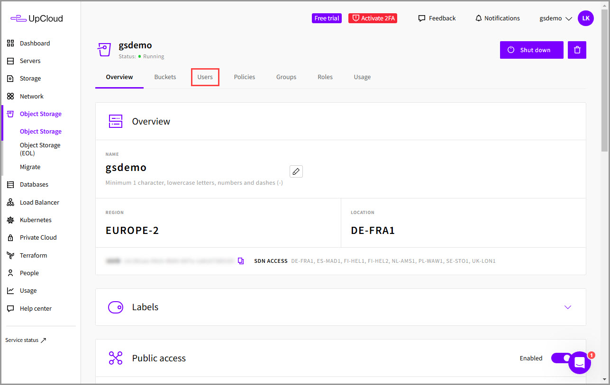Click the Databases icon
610x385 pixels.
tap(10, 185)
